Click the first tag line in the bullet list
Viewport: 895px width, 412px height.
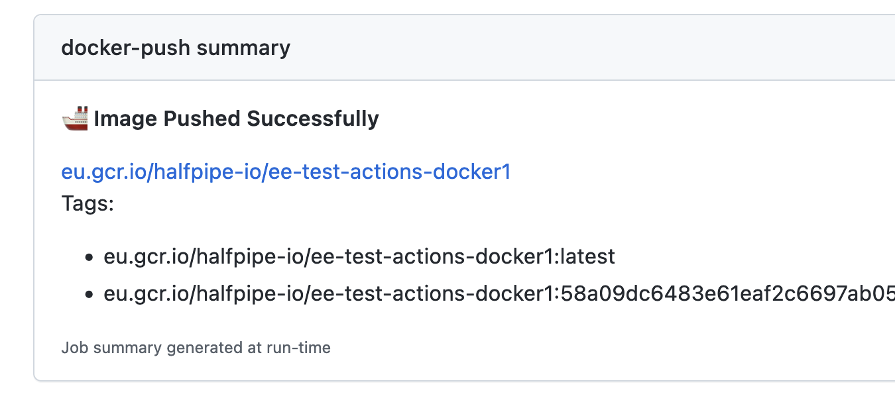[x=358, y=256]
